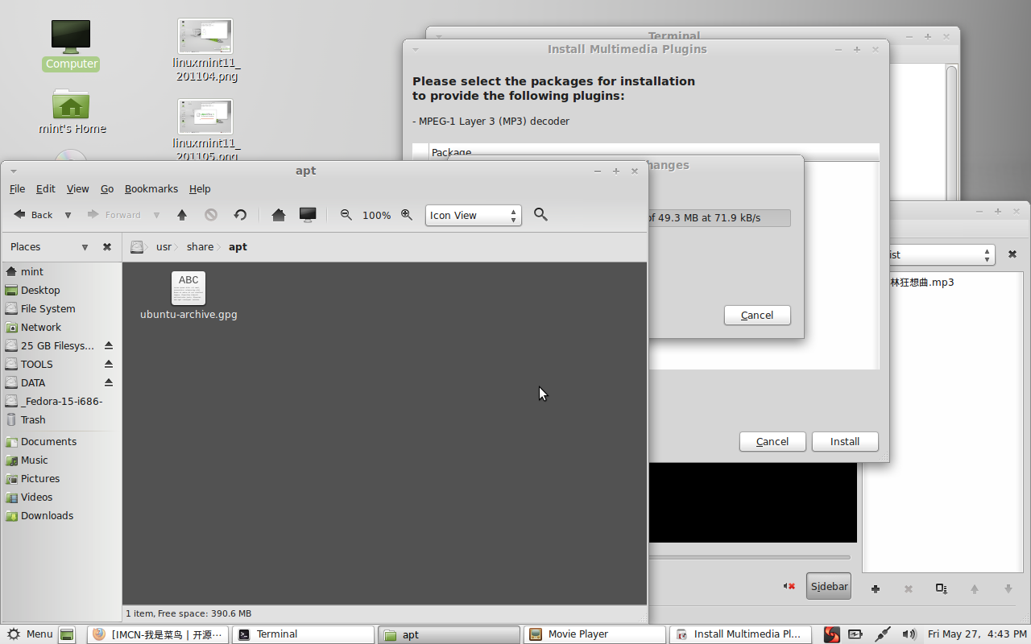Go to the Home folder with the toolbar icon

click(x=279, y=215)
